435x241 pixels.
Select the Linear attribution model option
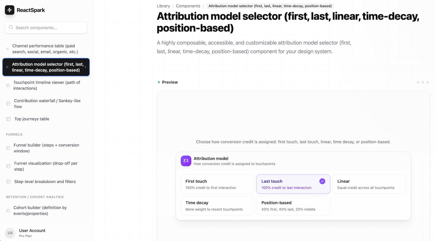[x=369, y=184]
